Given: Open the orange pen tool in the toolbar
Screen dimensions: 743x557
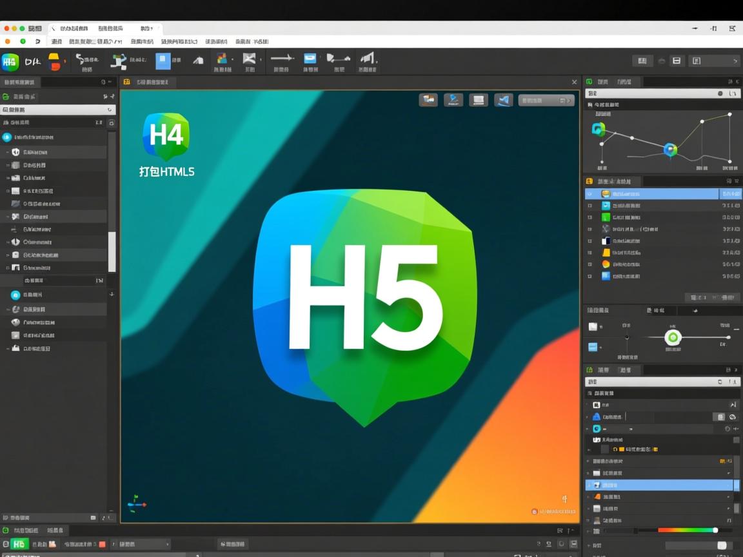Looking at the screenshot, I should [54, 60].
